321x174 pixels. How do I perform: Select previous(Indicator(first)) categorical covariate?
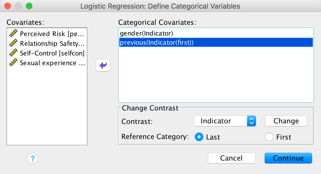click(x=157, y=43)
